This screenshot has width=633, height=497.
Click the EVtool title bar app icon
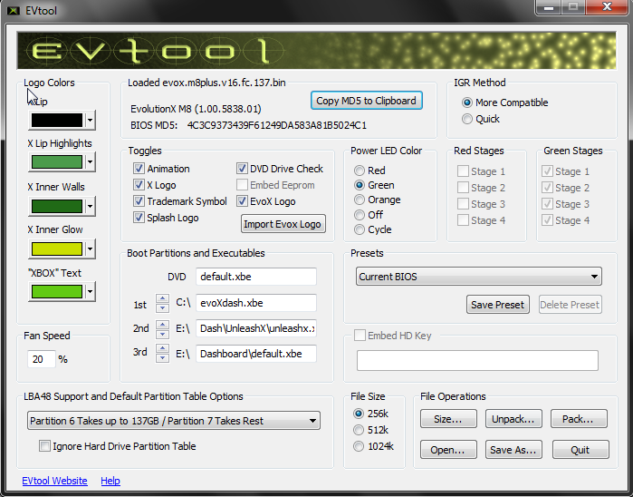pos(14,10)
